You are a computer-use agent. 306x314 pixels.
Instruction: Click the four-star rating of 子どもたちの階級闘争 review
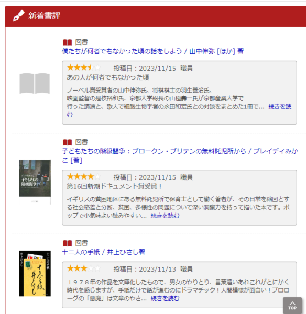coord(84,176)
